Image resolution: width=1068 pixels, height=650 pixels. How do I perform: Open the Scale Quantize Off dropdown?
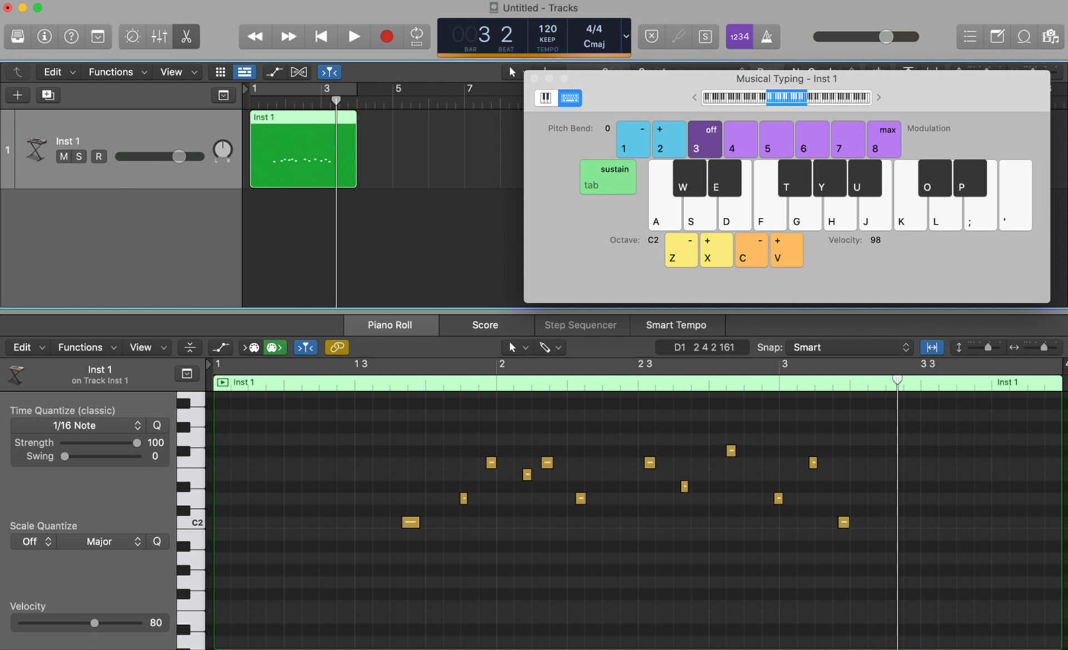click(x=33, y=541)
